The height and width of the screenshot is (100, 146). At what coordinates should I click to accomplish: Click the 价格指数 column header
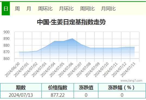click(58, 88)
